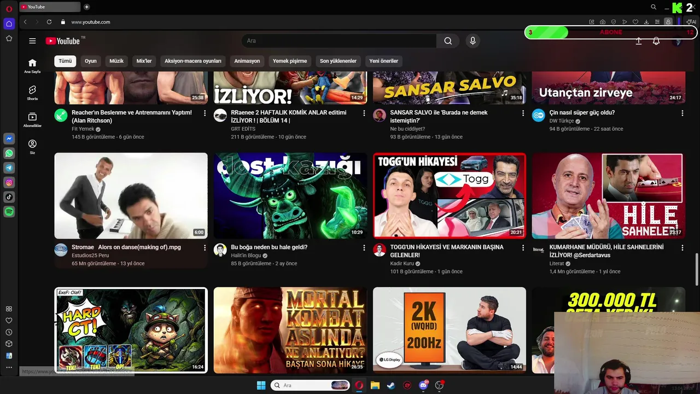The image size is (700, 394).
Task: Play the Stromae Alors on danse thumbnail
Action: tap(131, 195)
